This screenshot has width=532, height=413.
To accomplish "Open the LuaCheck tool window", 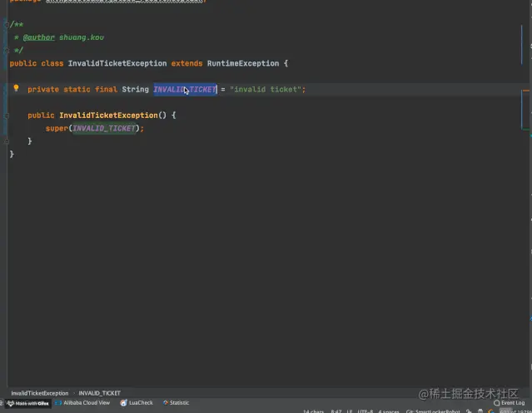I will (x=137, y=403).
